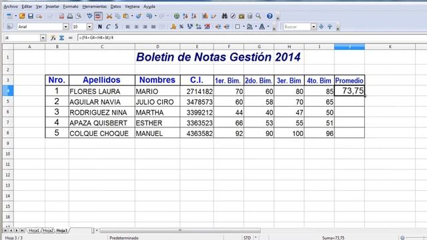This screenshot has height=240, width=427.
Task: Open the Archivo menu
Action: [11, 6]
